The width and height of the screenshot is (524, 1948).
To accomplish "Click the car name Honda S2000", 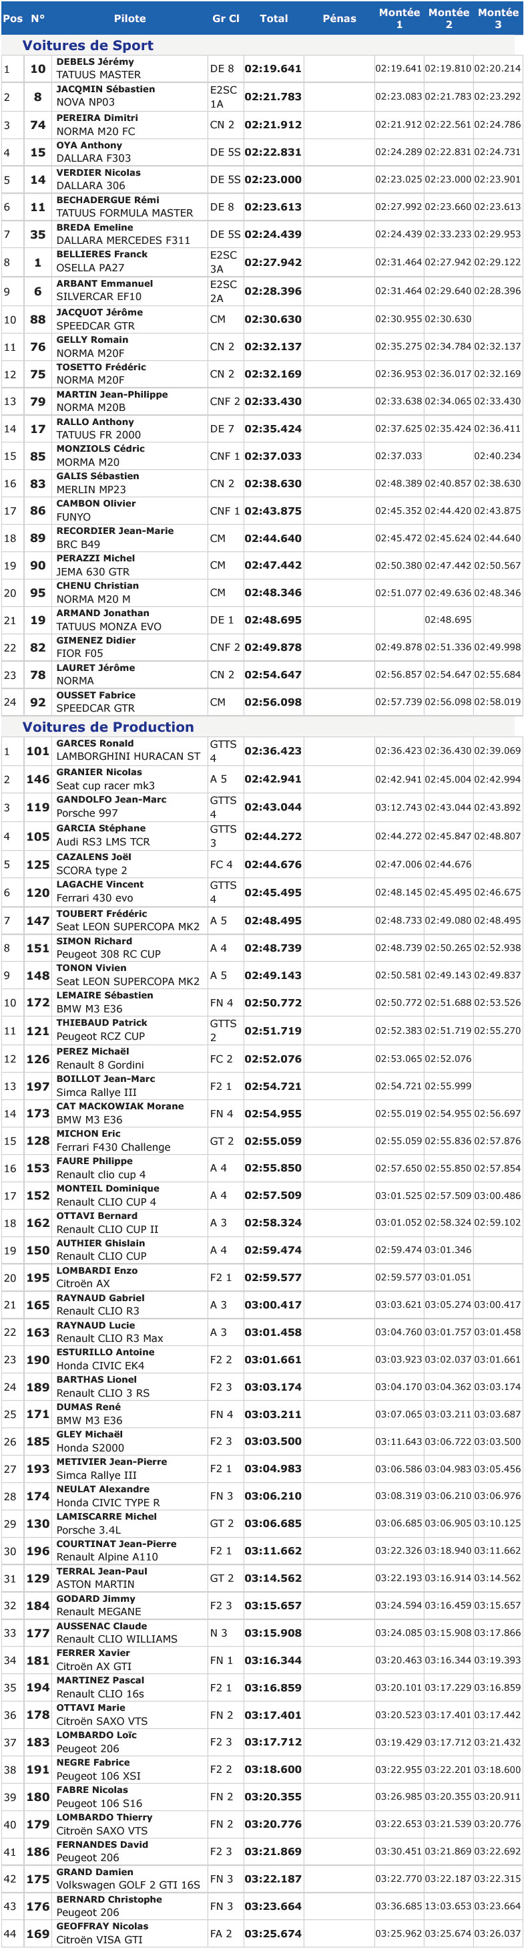I will click(91, 1447).
